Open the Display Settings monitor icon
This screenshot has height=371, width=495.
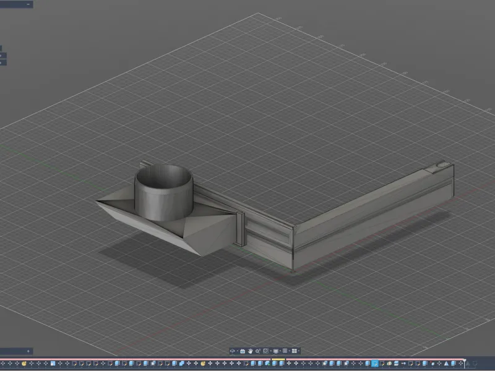pos(275,351)
